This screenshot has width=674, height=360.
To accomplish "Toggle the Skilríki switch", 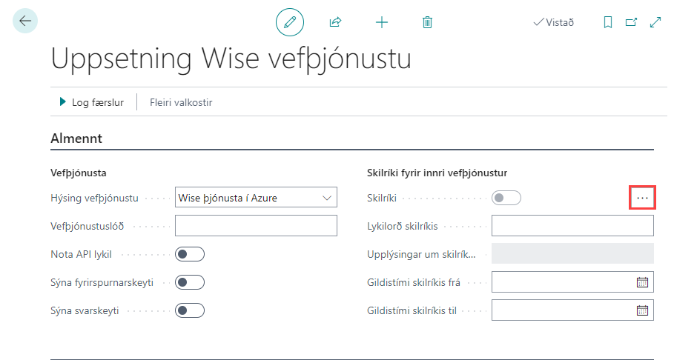I will pos(506,198).
